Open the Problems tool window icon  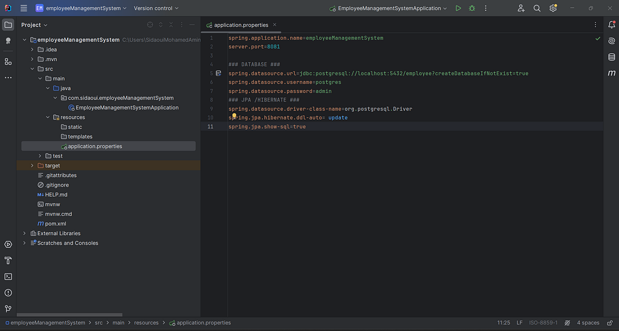[x=8, y=293]
